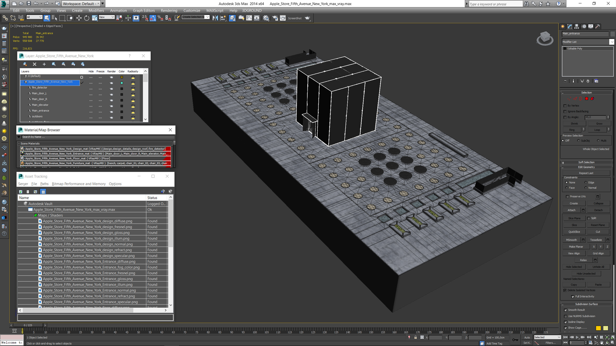616x346 pixels.
Task: Open the Utilities hammer tab
Action: click(x=598, y=27)
